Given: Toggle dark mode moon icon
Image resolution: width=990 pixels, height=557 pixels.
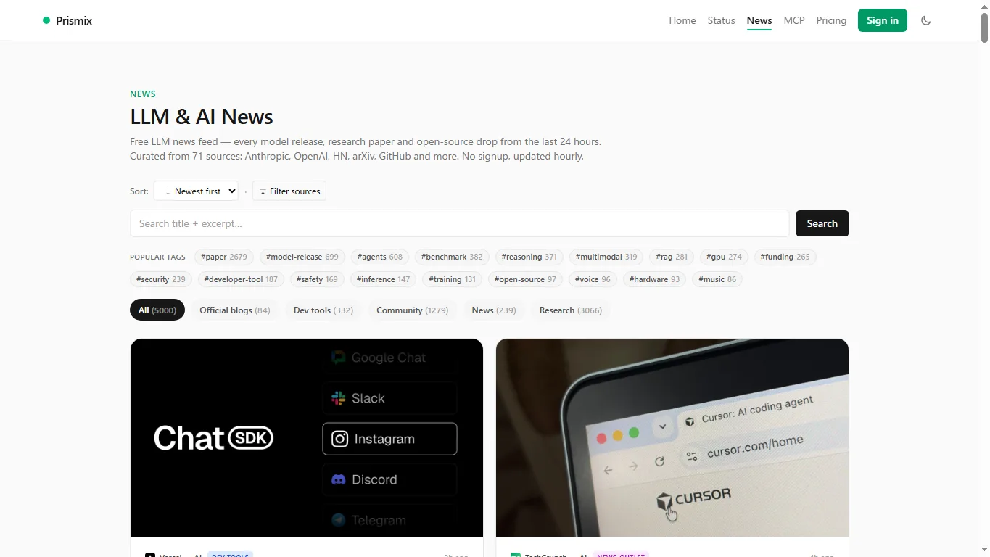Looking at the screenshot, I should [x=925, y=20].
